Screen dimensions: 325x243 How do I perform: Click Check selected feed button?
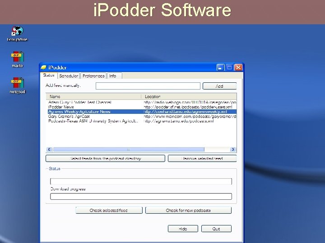109,210
